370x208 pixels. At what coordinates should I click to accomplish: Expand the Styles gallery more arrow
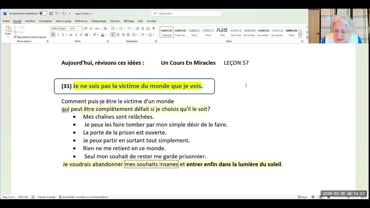(x=300, y=36)
